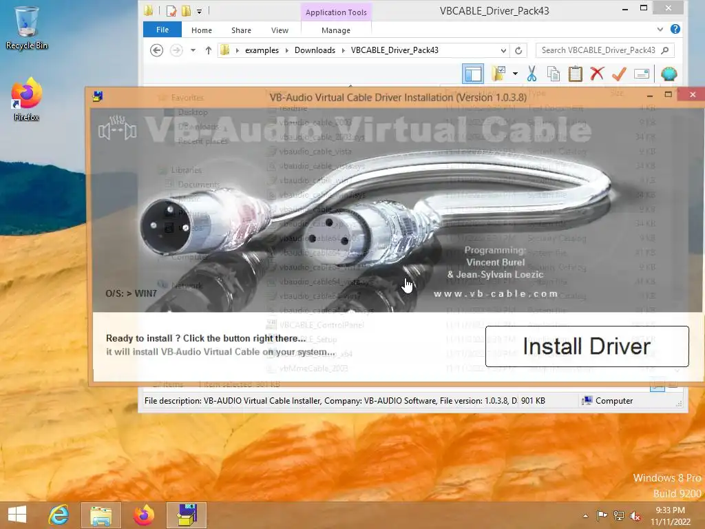The width and height of the screenshot is (705, 529).
Task: Launch Firefox from the taskbar
Action: [143, 515]
